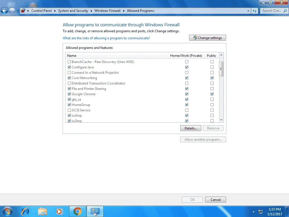
Task: Open the address bar history dropdown
Action: tap(248, 11)
